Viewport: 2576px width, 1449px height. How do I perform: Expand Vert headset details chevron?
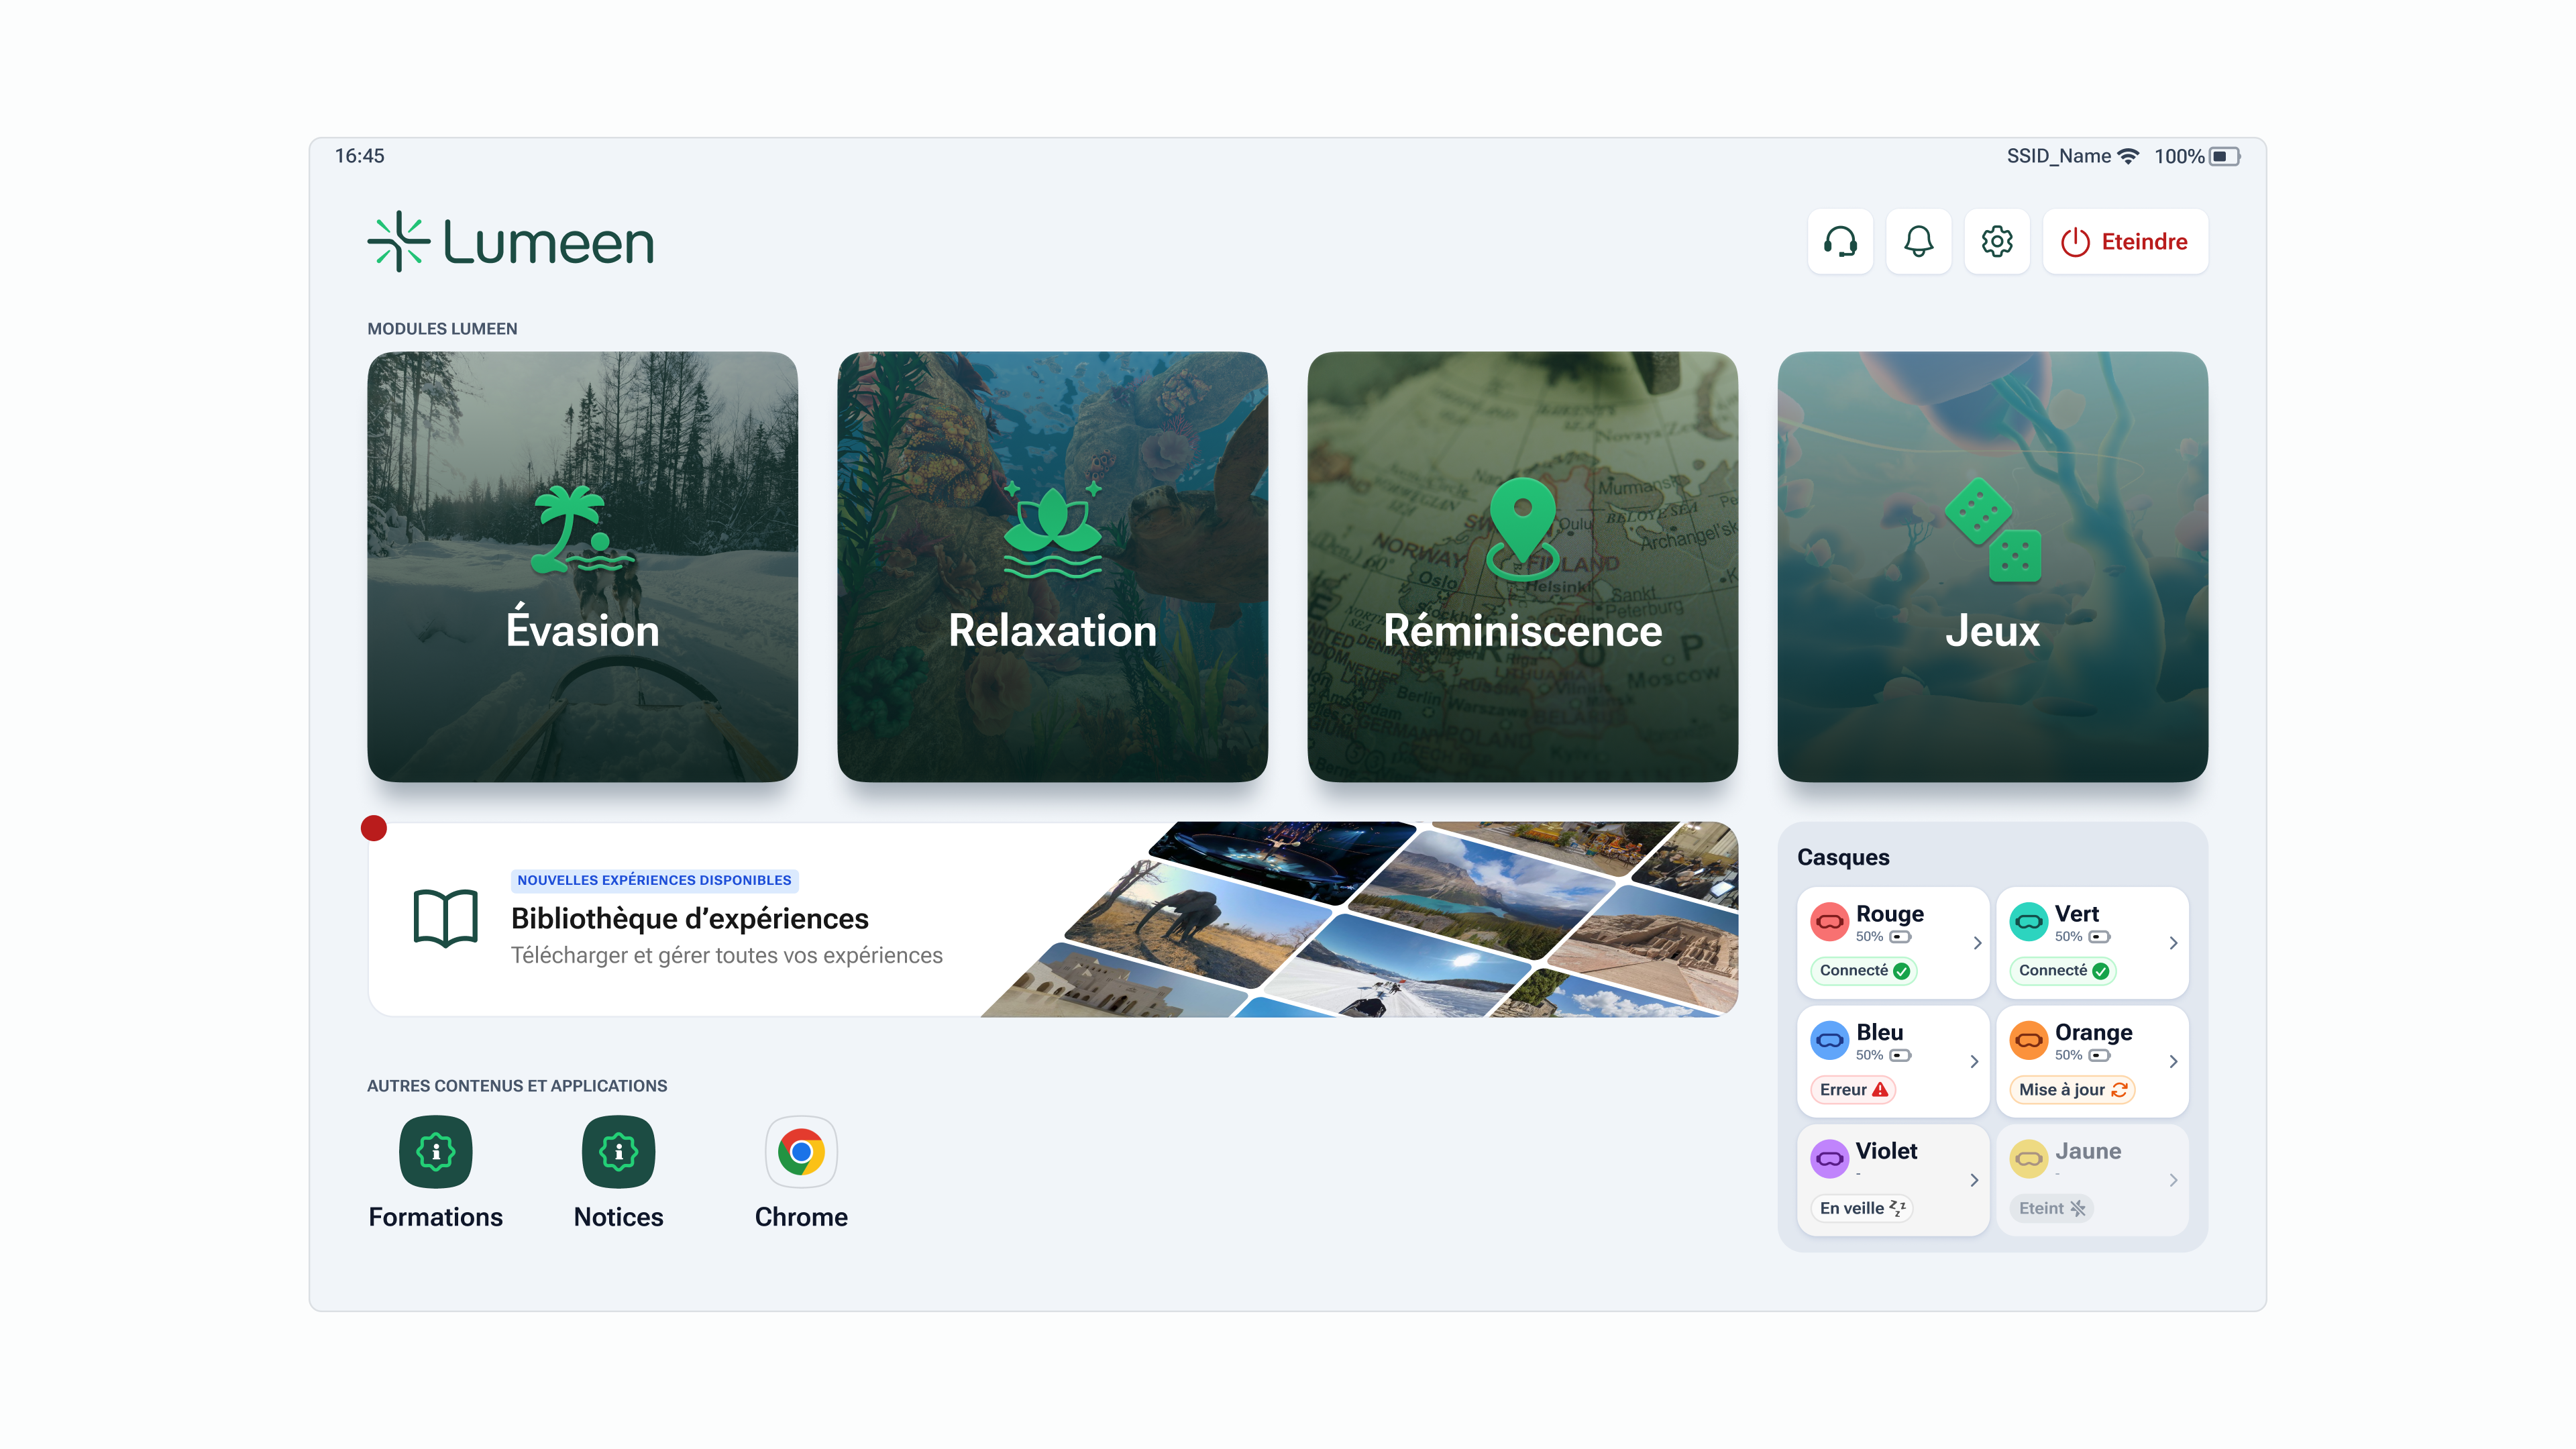2173,942
